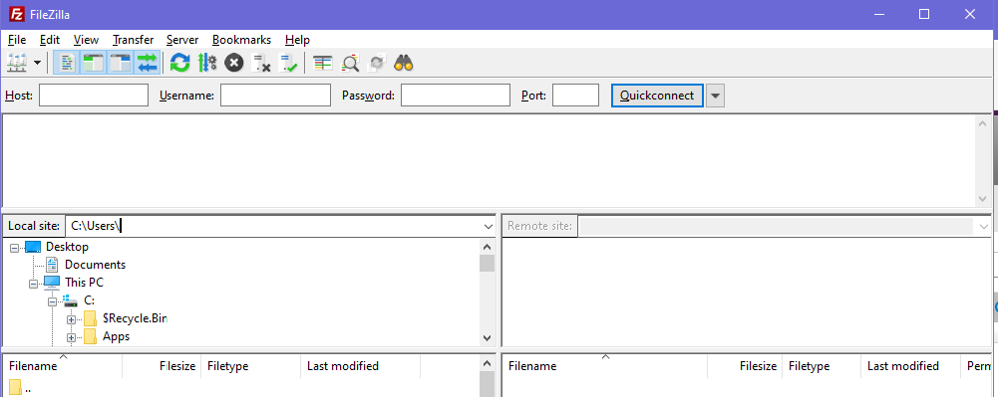The height and width of the screenshot is (397, 998).
Task: Toggle remote directory tree display
Action: click(x=120, y=63)
